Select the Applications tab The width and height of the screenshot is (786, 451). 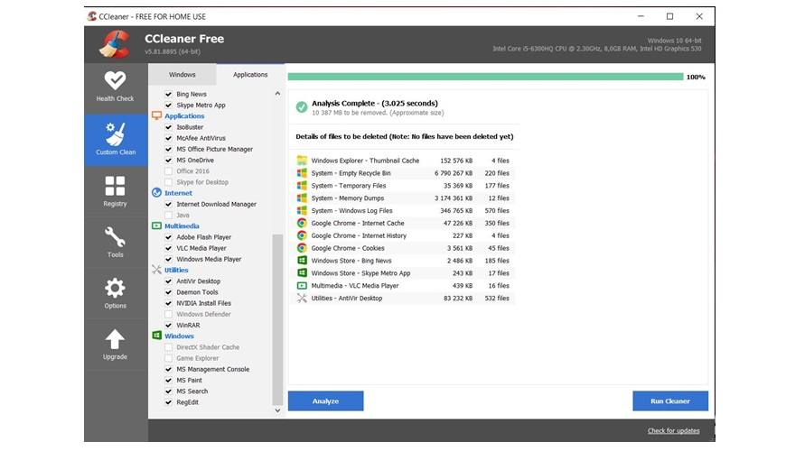click(x=250, y=75)
